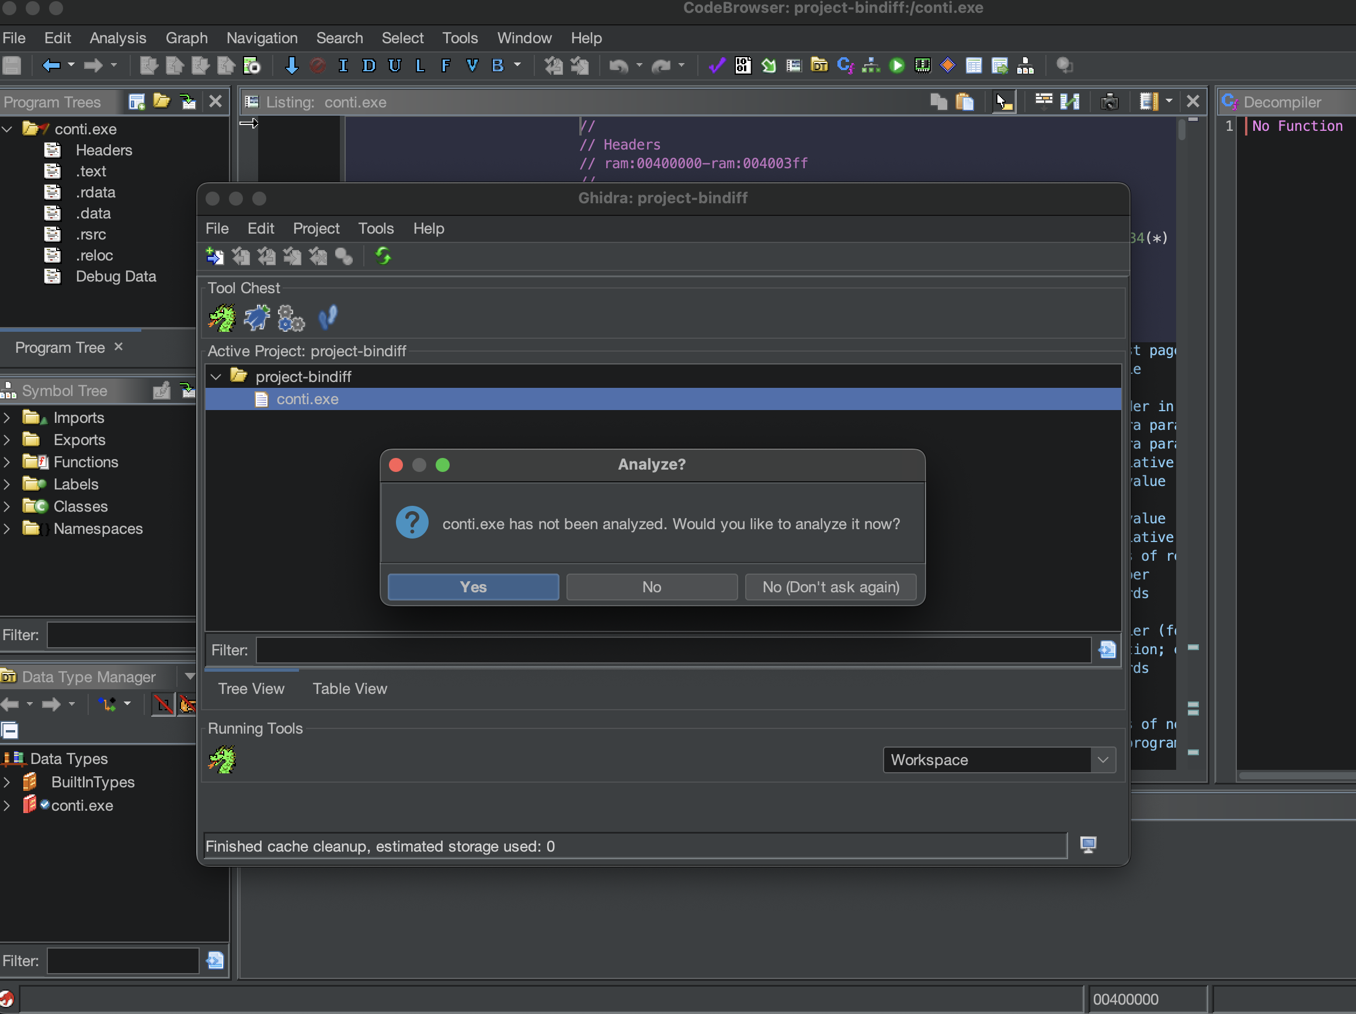Image resolution: width=1356 pixels, height=1014 pixels.
Task: Expand the Functions folder in Symbol Tree
Action: (x=7, y=461)
